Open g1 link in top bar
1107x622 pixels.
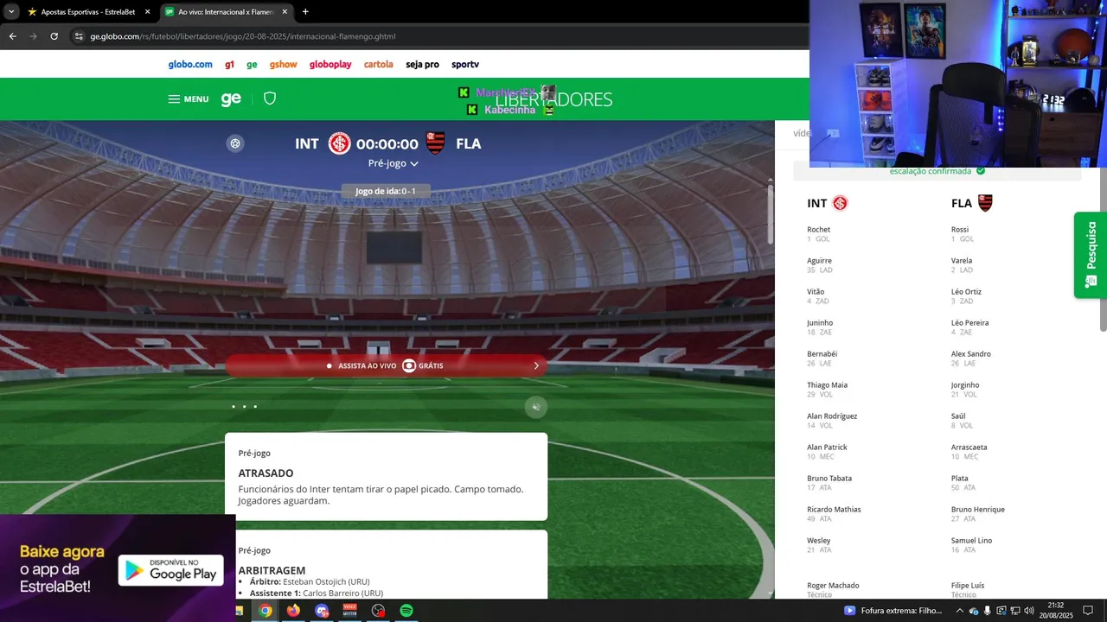click(x=229, y=65)
